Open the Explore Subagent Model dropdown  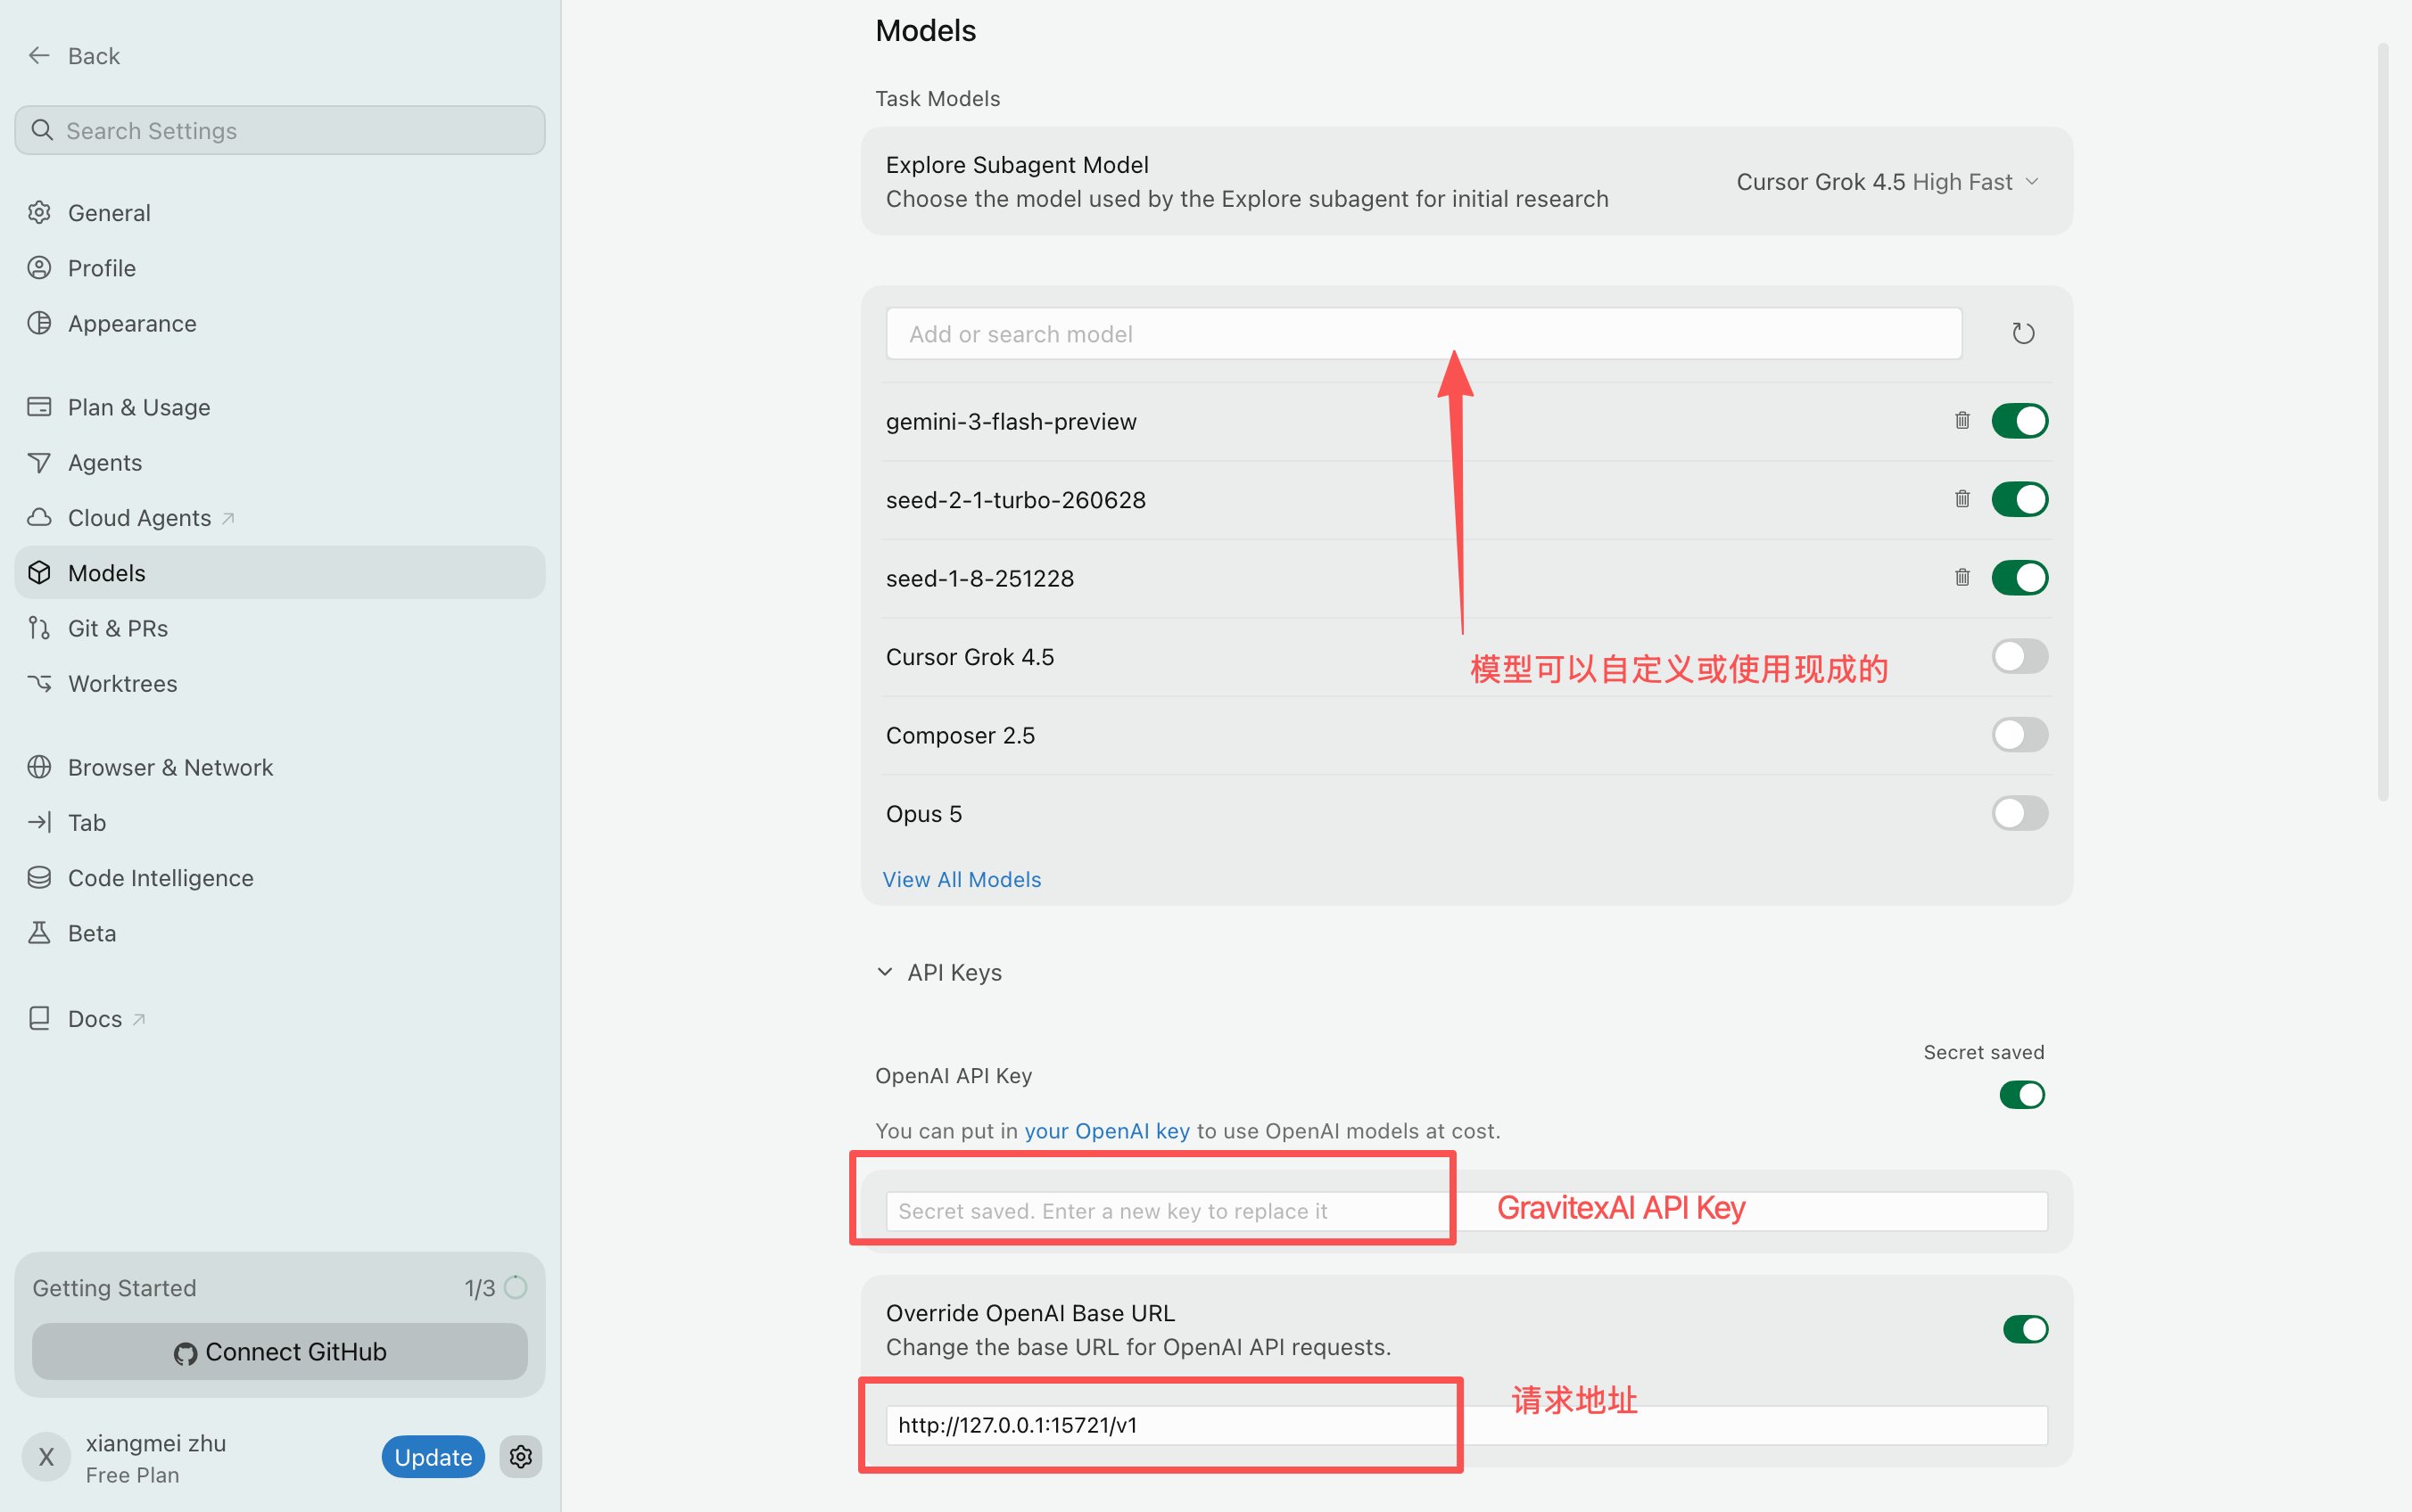pos(1887,182)
